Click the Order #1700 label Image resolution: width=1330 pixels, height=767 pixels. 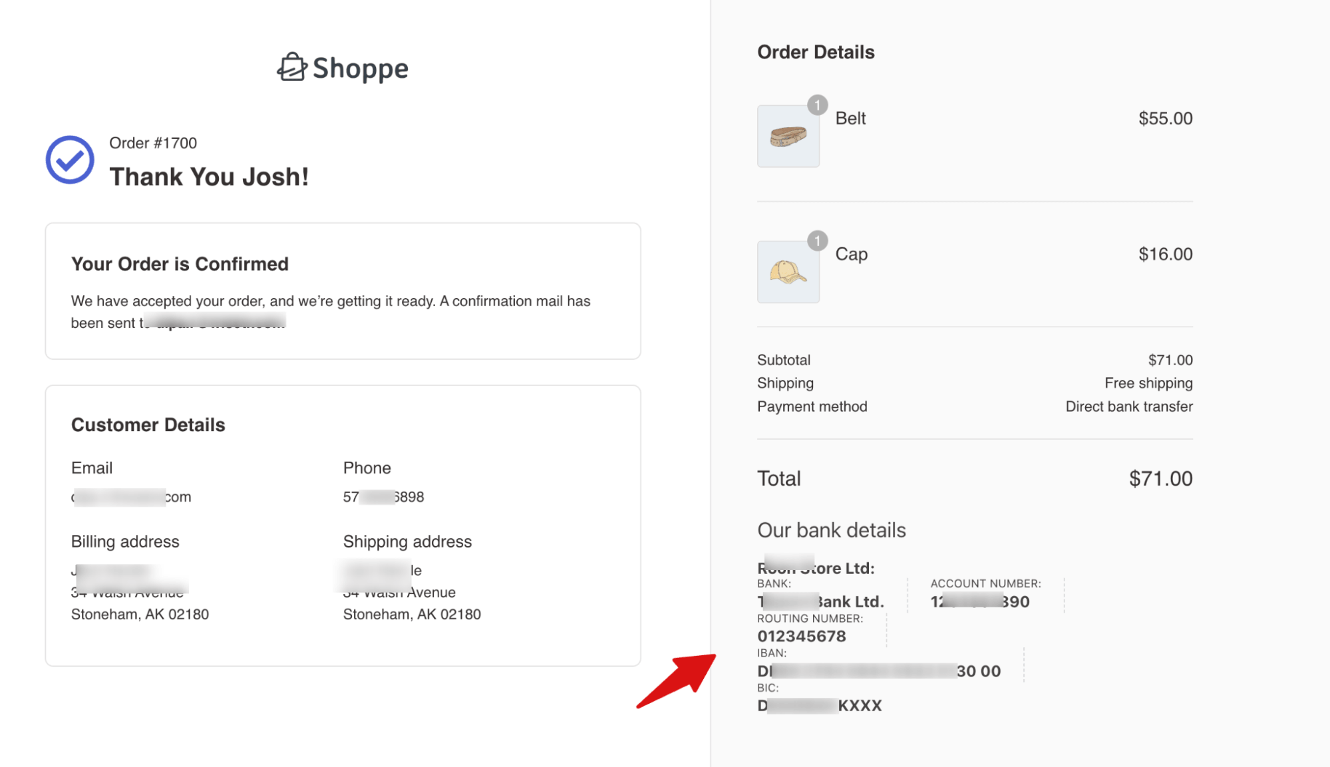point(152,142)
